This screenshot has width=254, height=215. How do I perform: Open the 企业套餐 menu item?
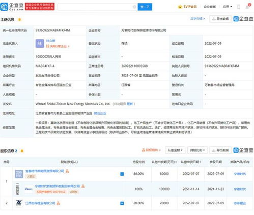coord(210,7)
